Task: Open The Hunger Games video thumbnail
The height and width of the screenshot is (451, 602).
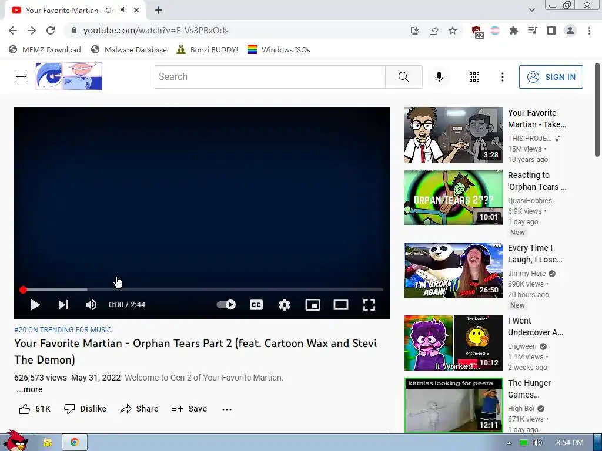Action: (453, 405)
